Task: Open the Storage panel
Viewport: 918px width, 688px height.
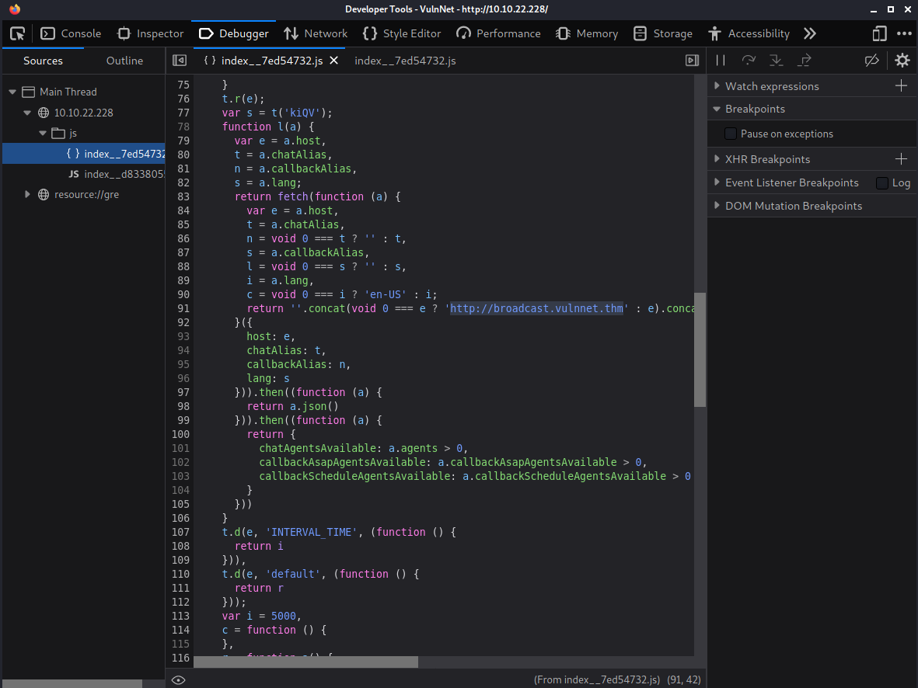Action: pyautogui.click(x=663, y=33)
